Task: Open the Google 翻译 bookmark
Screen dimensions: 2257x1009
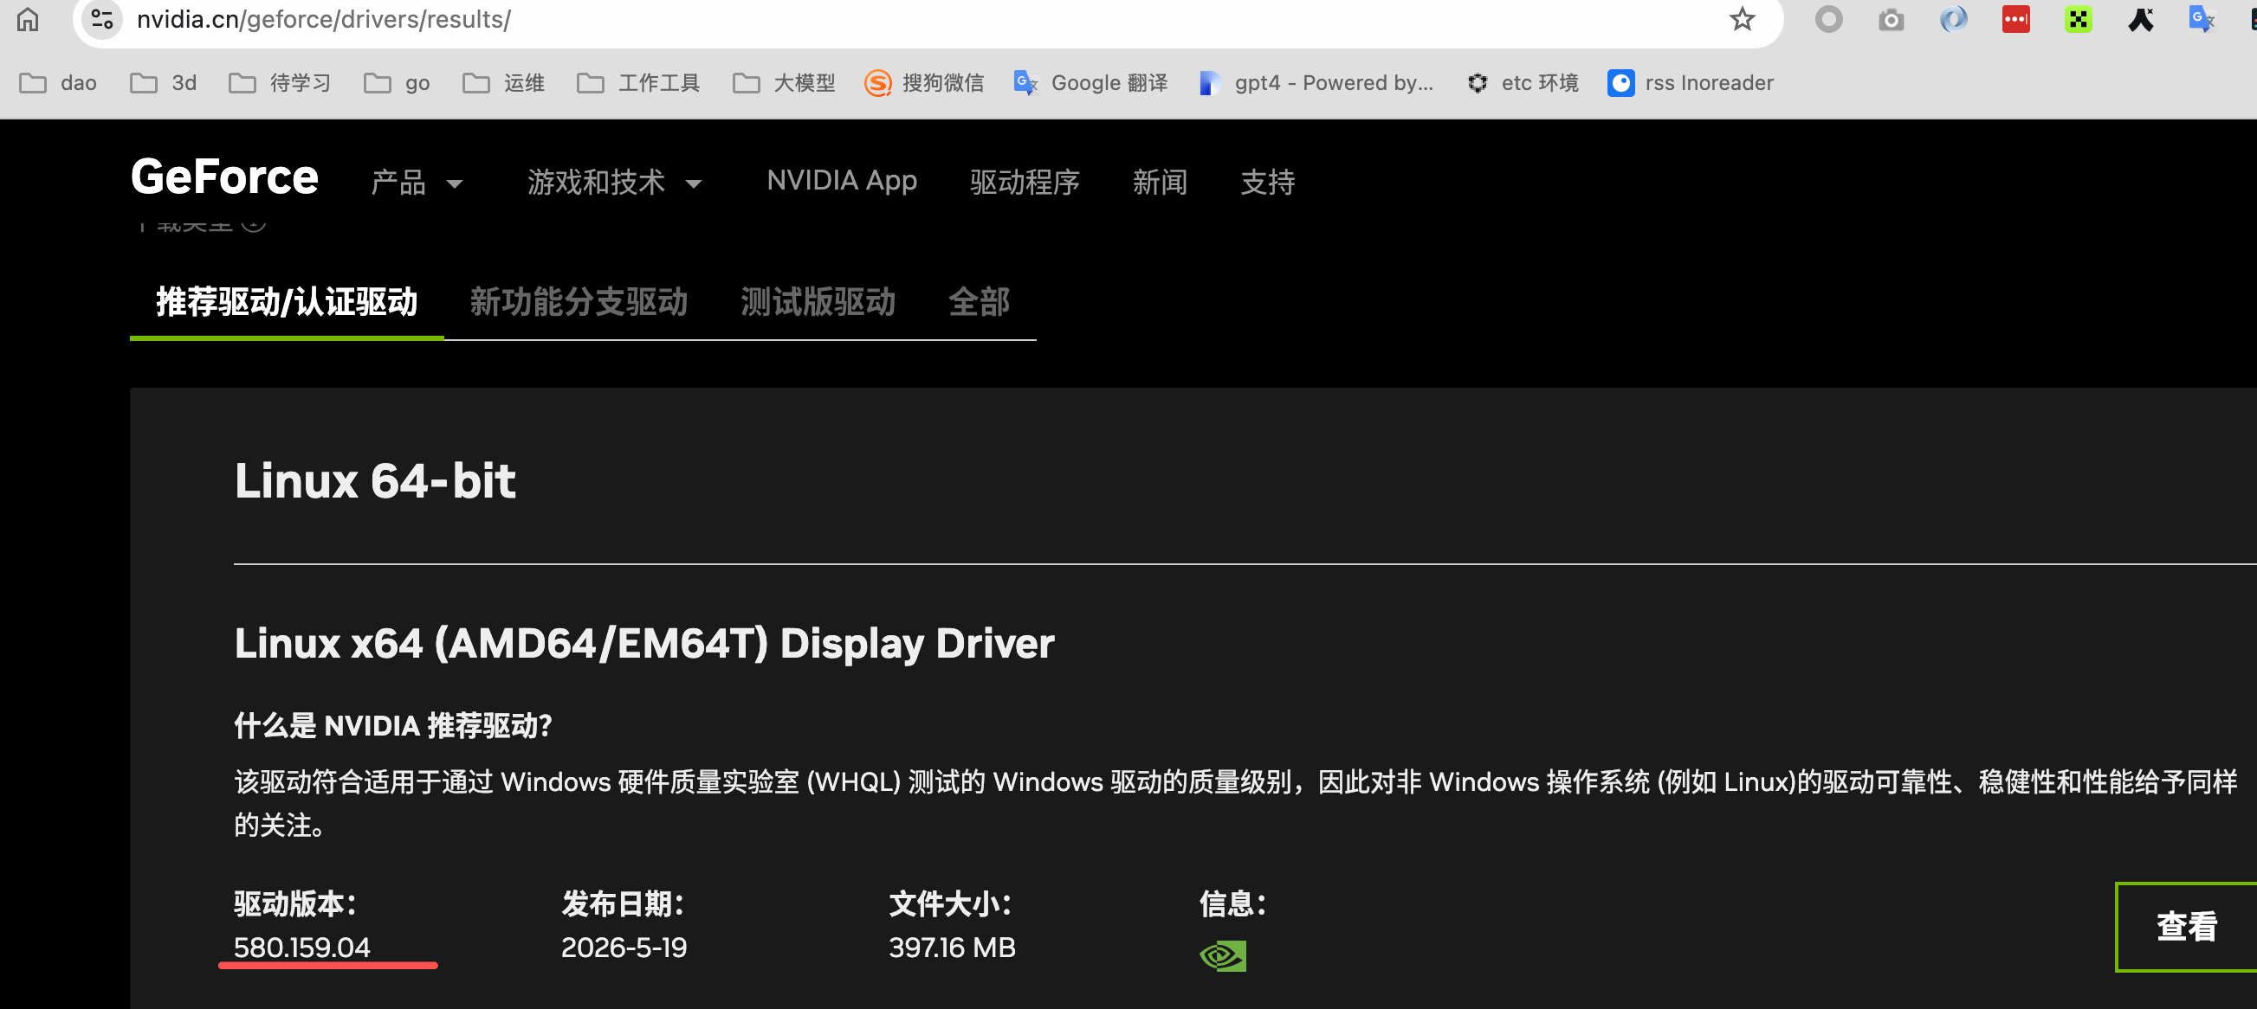Action: pyautogui.click(x=1090, y=83)
